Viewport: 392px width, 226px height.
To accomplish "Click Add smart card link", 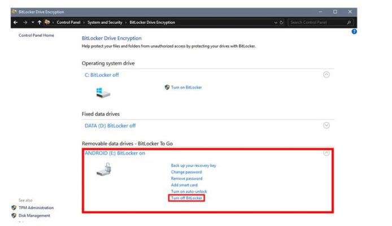I will 184,185.
